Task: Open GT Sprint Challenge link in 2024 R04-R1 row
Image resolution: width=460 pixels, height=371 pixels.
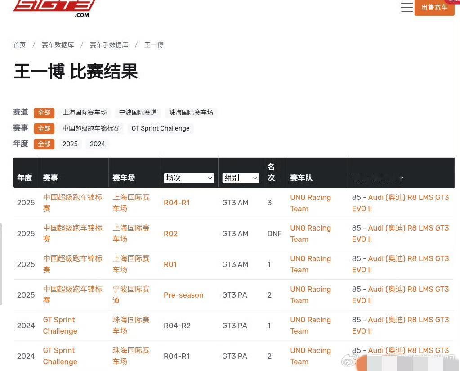Action: pos(60,356)
